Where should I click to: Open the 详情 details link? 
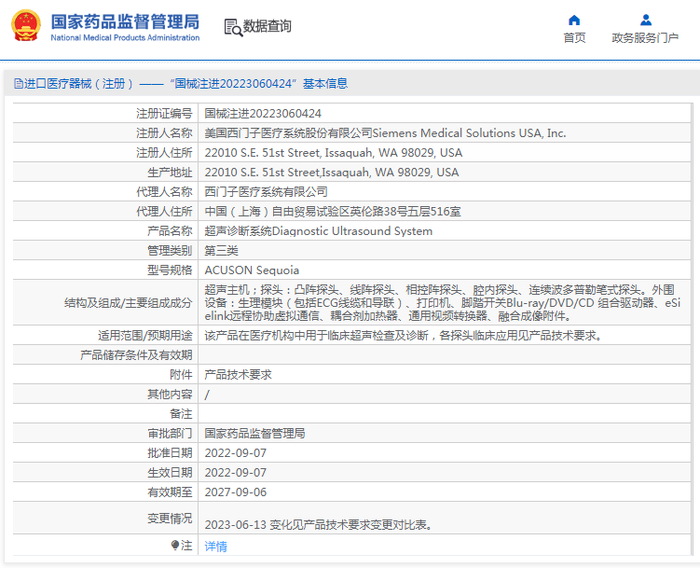coord(215,547)
